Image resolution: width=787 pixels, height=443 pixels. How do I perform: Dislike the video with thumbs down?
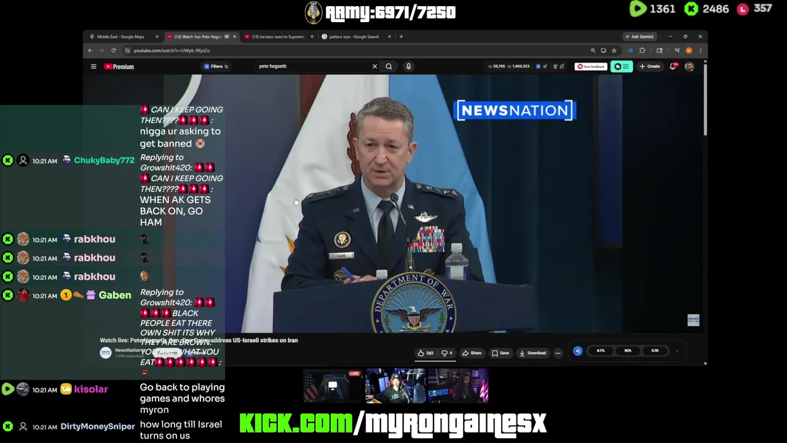click(447, 353)
